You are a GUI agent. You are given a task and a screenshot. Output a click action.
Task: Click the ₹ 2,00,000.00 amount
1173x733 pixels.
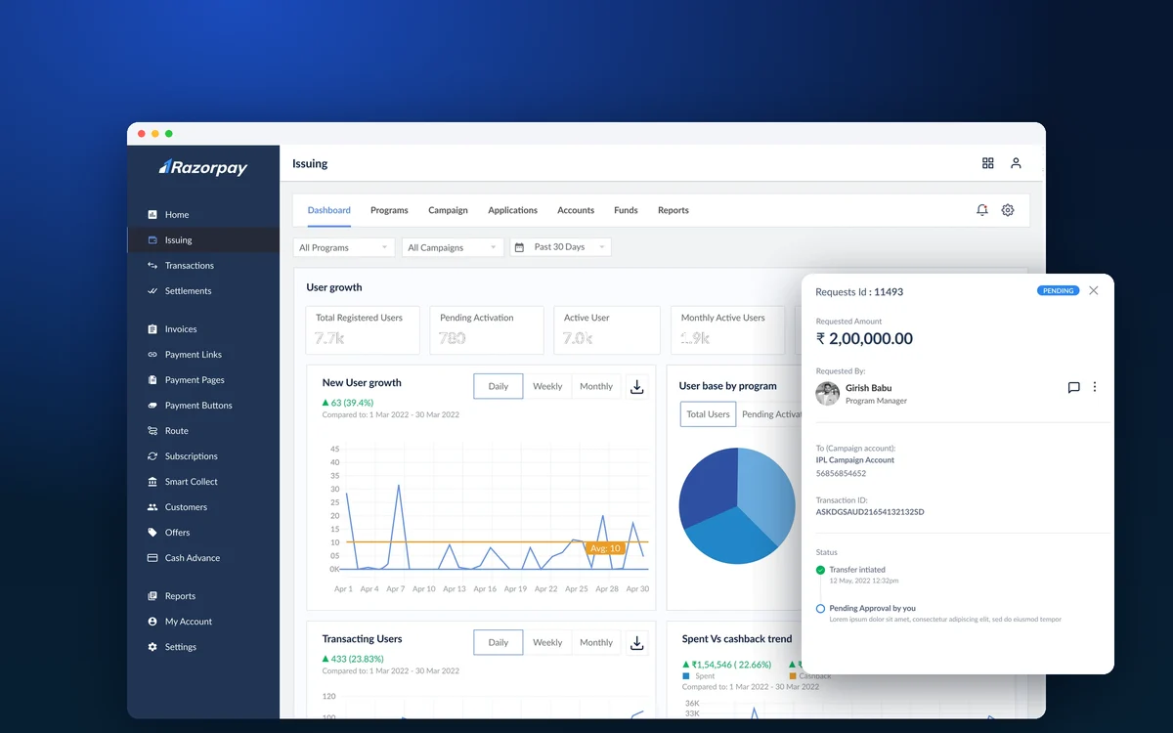coord(864,339)
